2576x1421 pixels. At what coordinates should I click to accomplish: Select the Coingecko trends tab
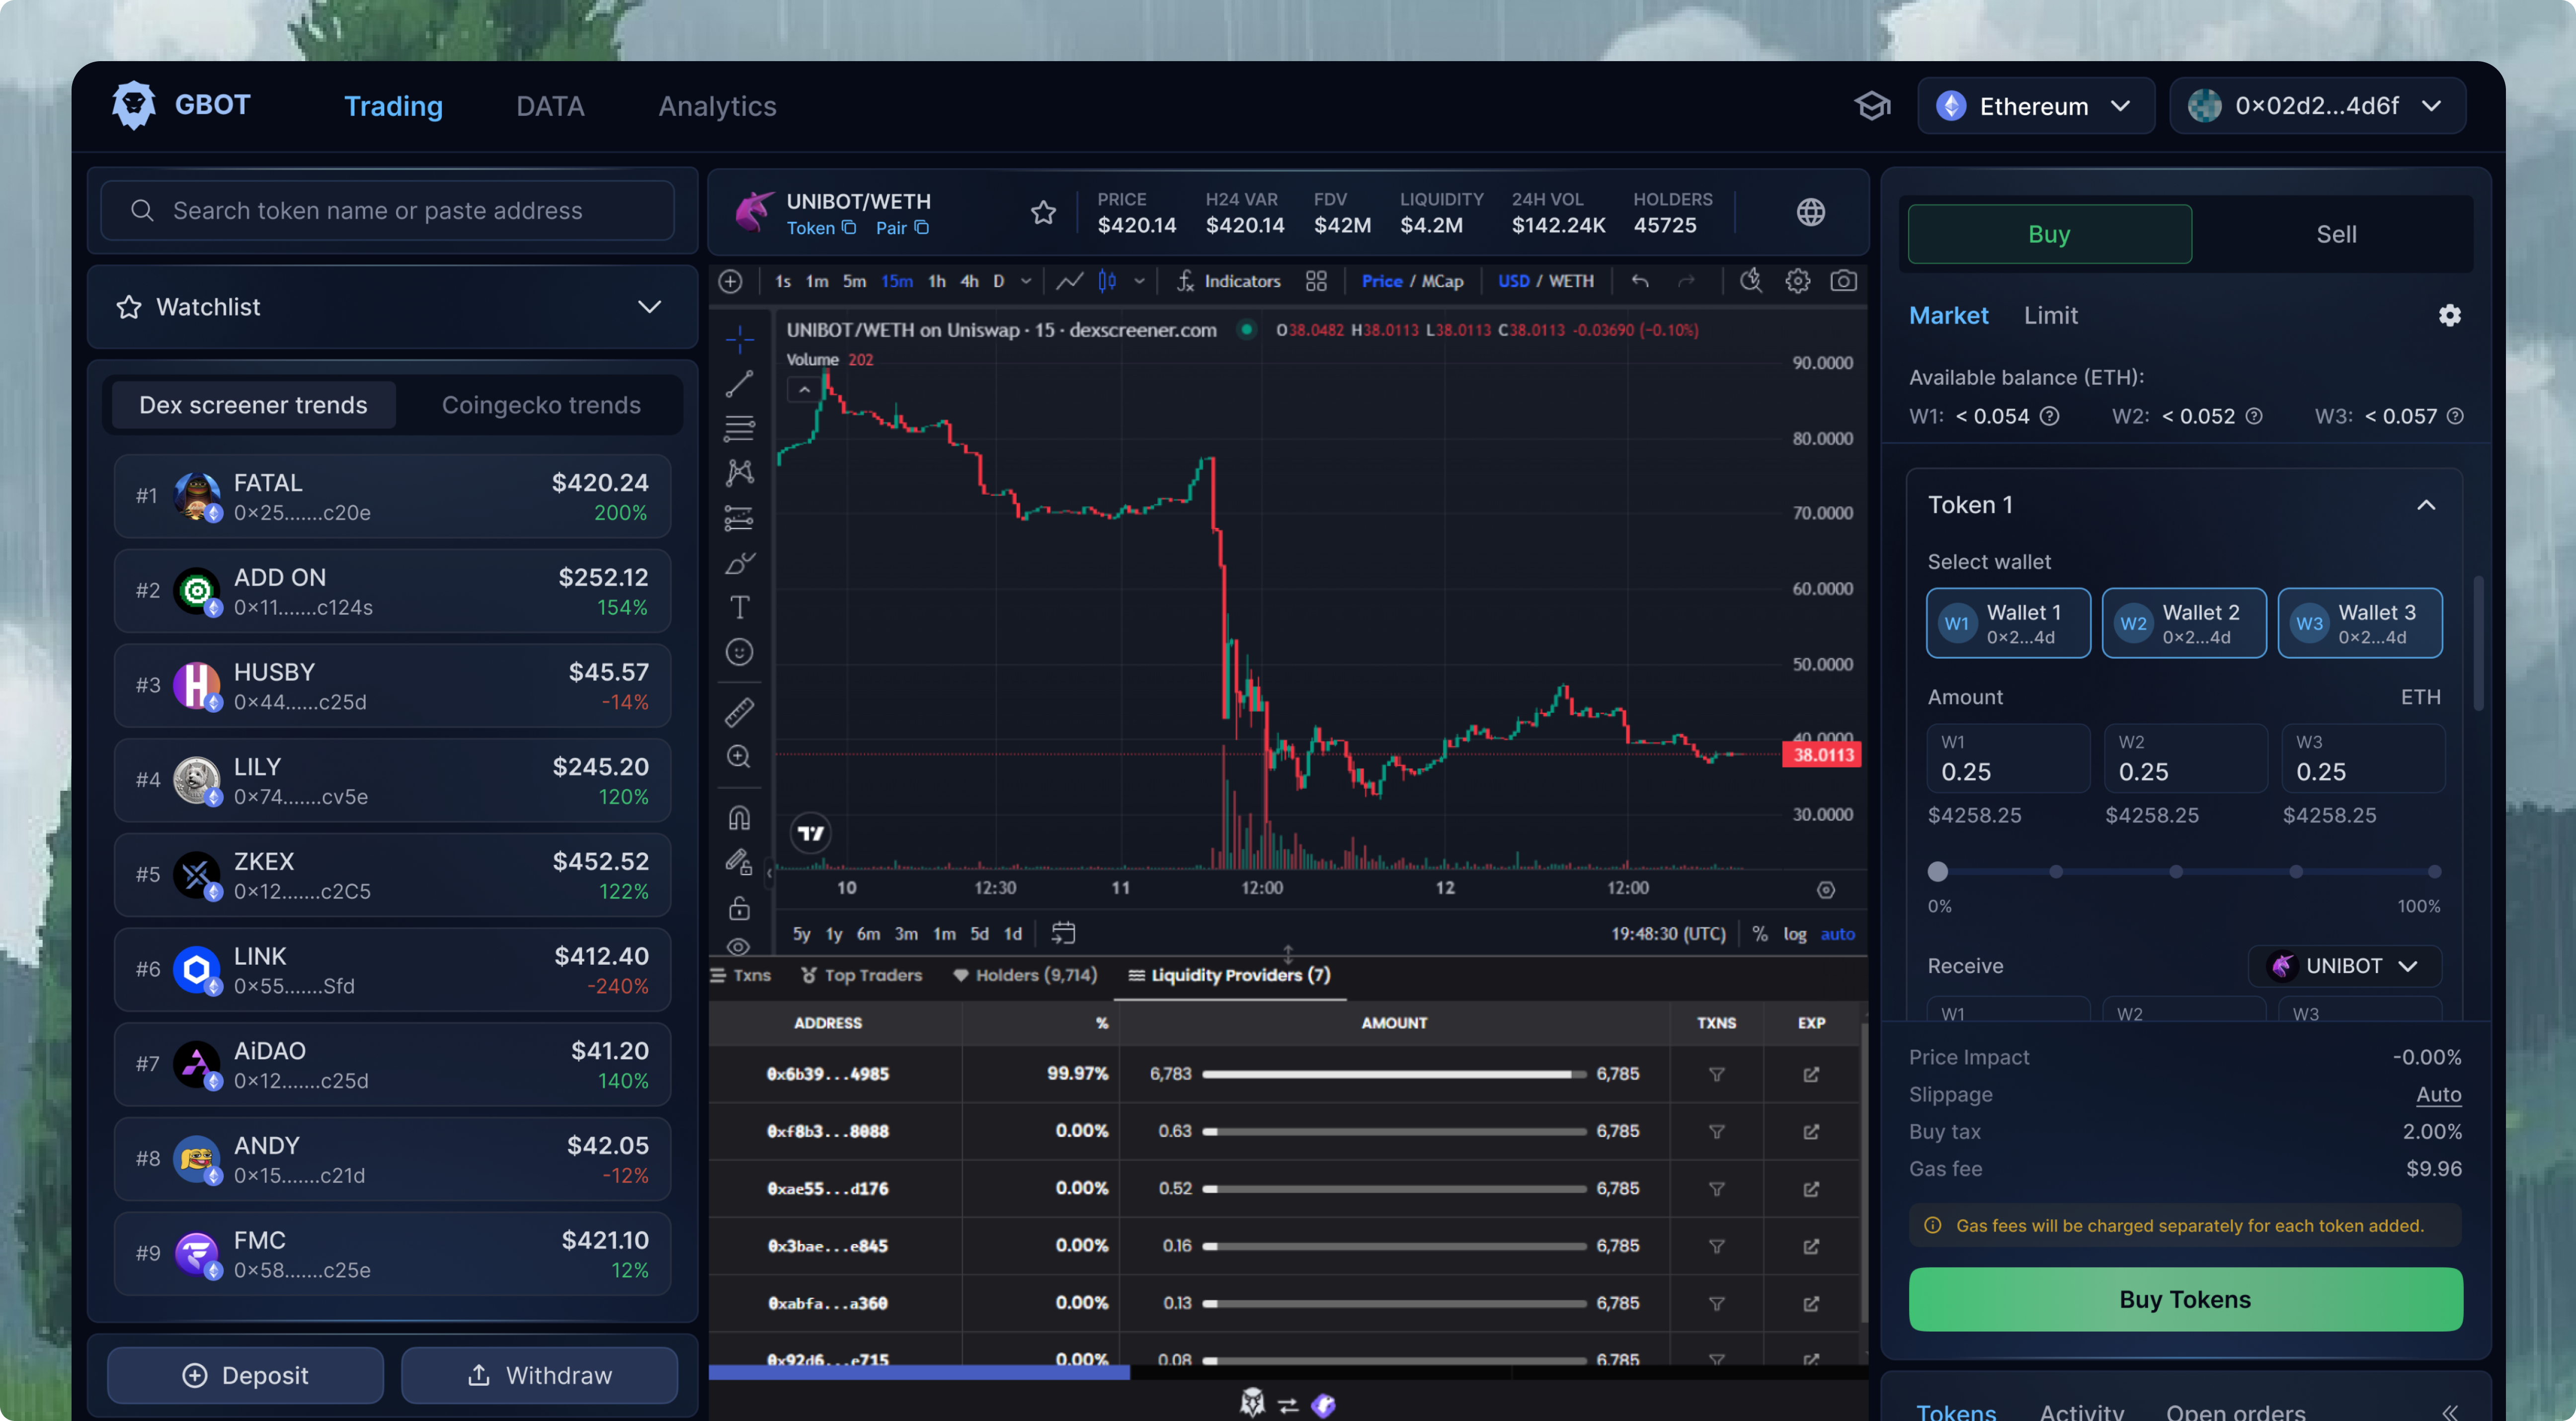541,405
